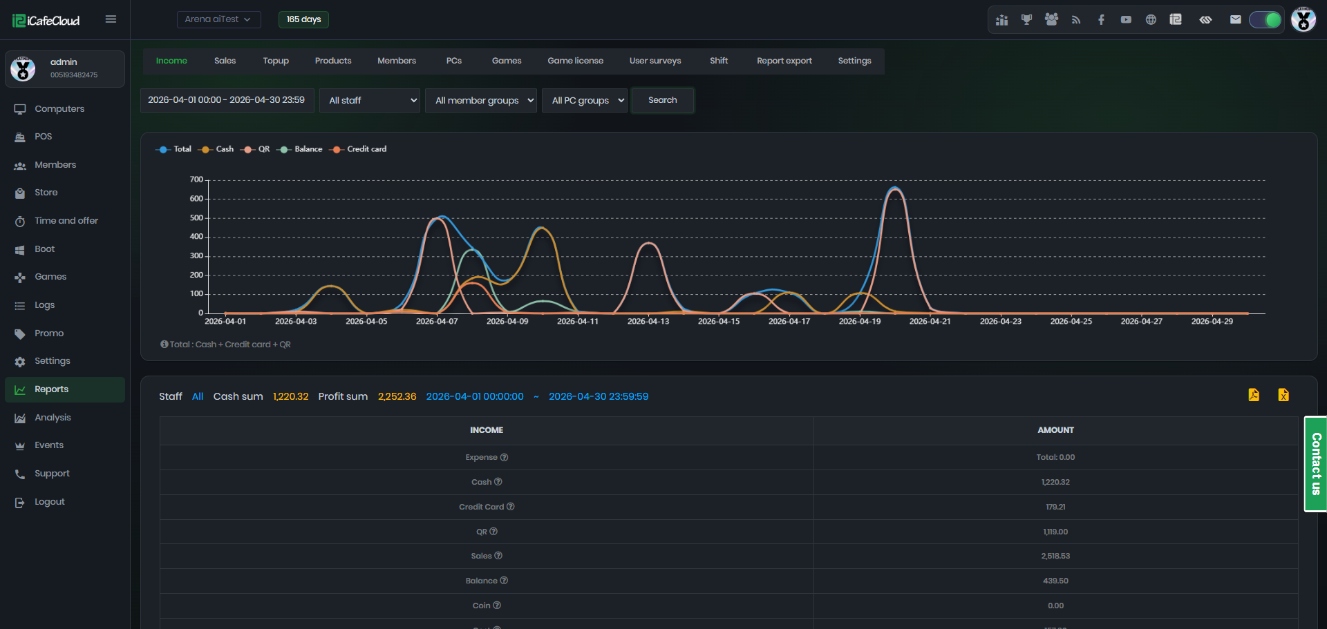Image resolution: width=1327 pixels, height=629 pixels.
Task: Click the globe website icon
Action: coord(1151,19)
